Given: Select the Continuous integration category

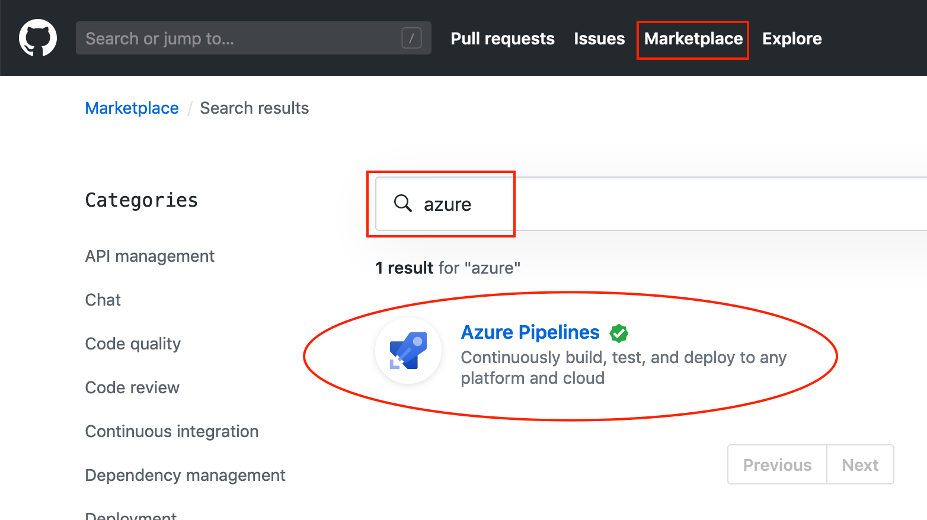Looking at the screenshot, I should pos(172,431).
